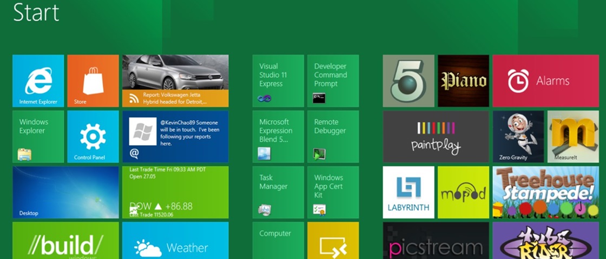Open the //build/ tile

[x=65, y=241]
